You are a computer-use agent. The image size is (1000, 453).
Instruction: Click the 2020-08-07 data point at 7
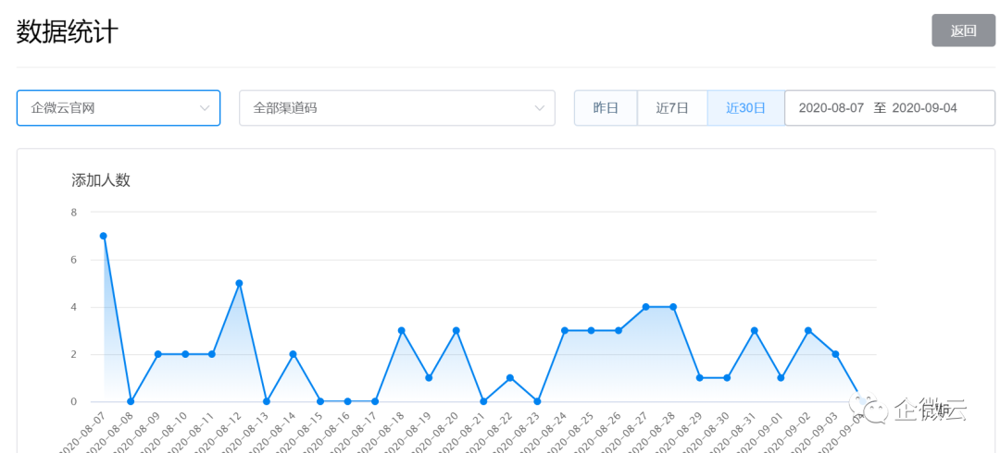coord(104,236)
